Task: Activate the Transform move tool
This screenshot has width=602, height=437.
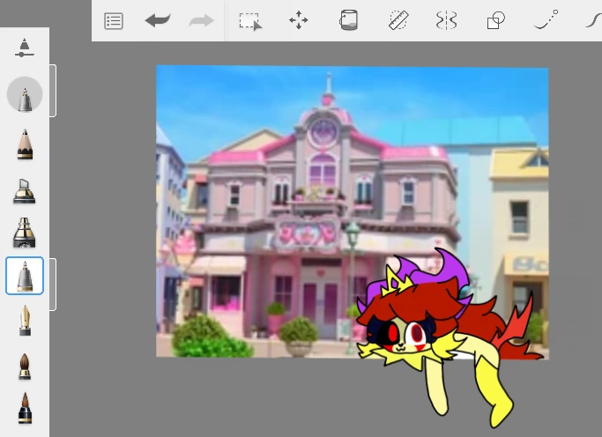Action: [x=299, y=20]
